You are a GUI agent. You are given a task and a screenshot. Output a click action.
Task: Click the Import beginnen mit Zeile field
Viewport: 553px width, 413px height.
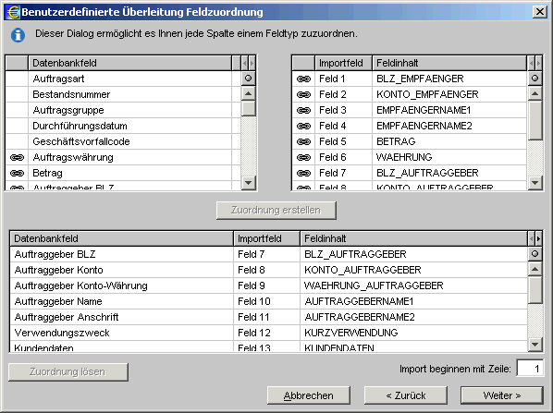coord(530,369)
